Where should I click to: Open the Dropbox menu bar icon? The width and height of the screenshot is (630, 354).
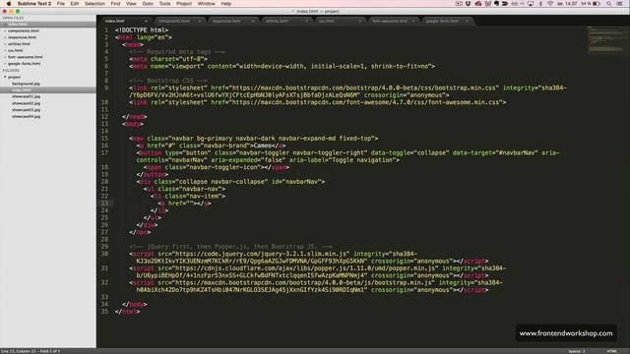pyautogui.click(x=468, y=4)
